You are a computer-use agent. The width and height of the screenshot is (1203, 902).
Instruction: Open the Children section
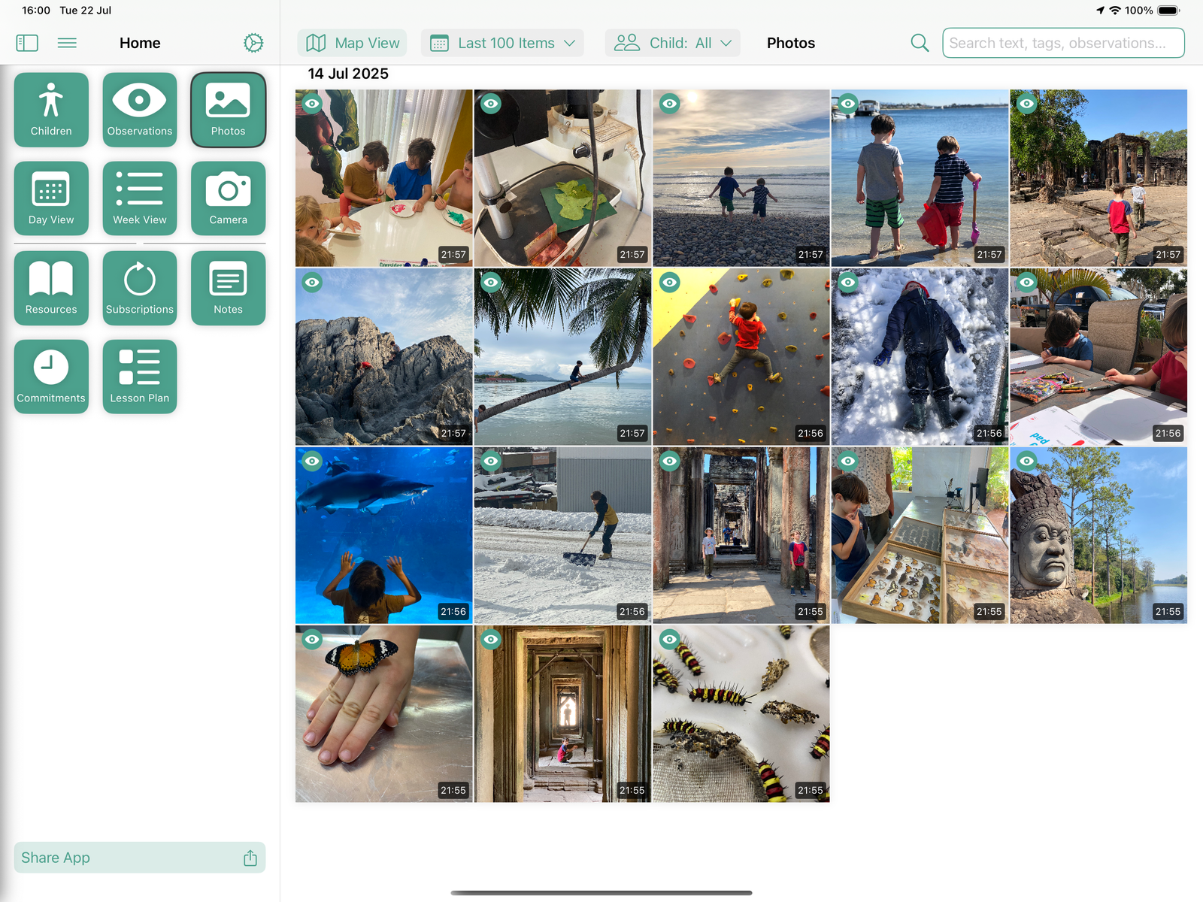click(x=50, y=110)
